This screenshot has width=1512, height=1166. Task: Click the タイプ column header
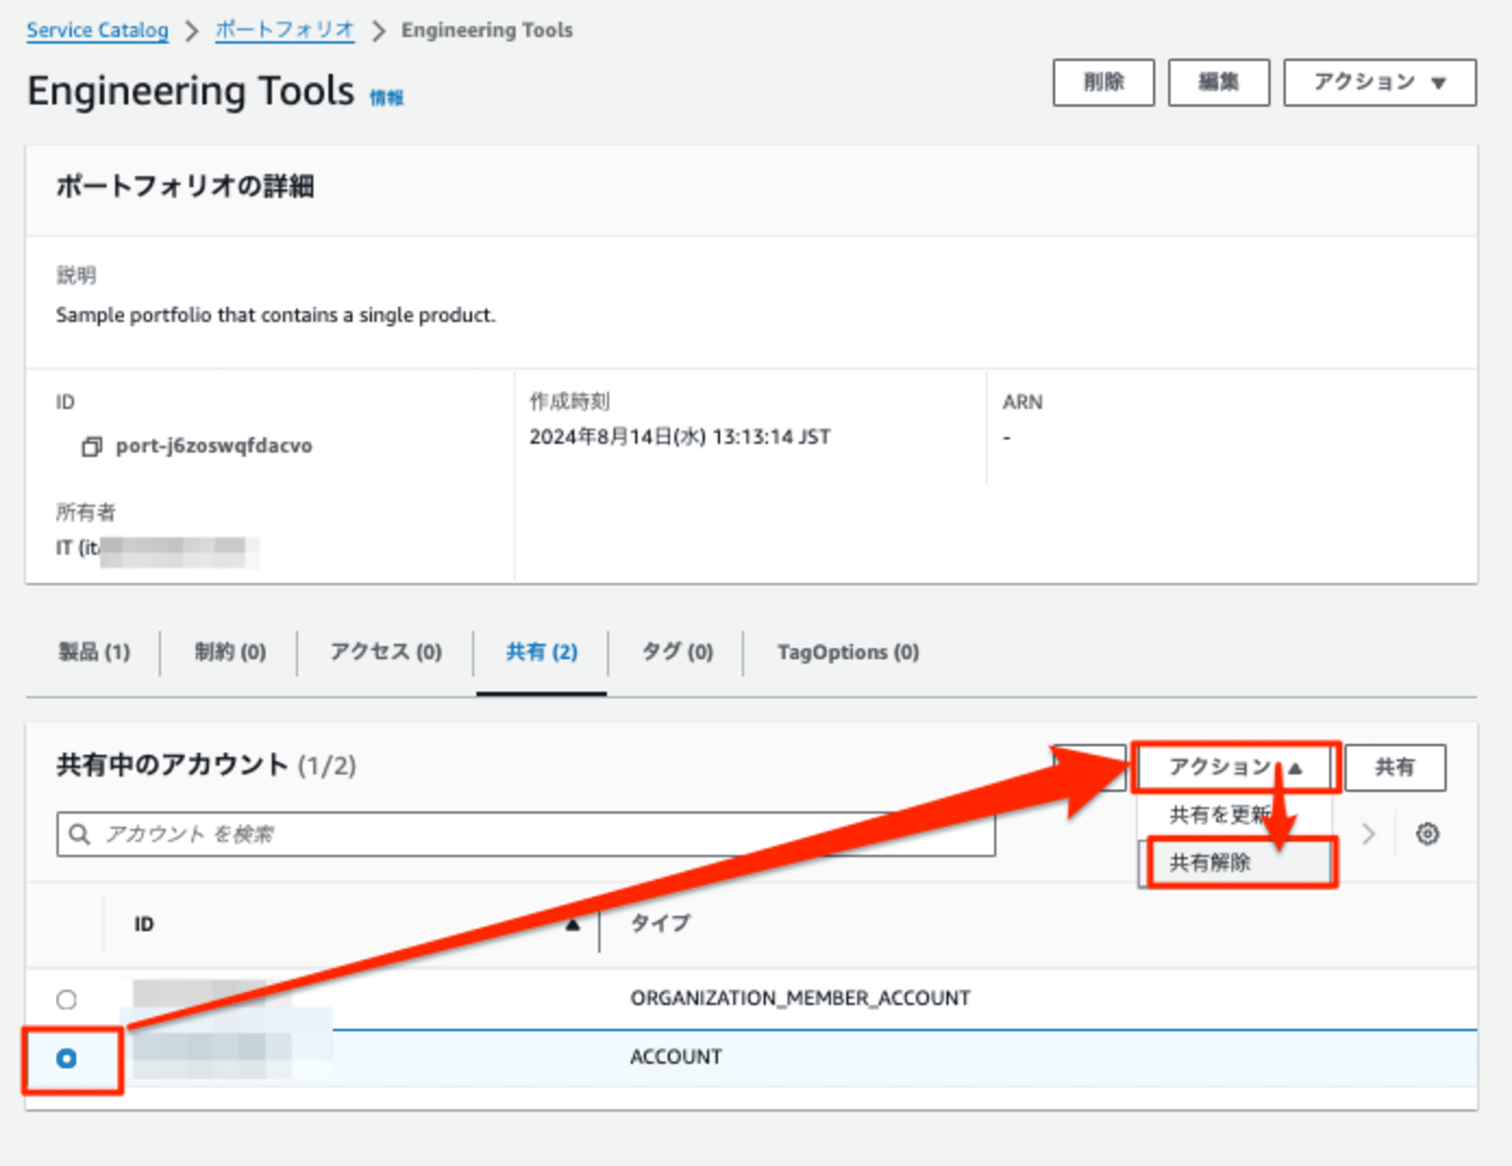tap(660, 923)
